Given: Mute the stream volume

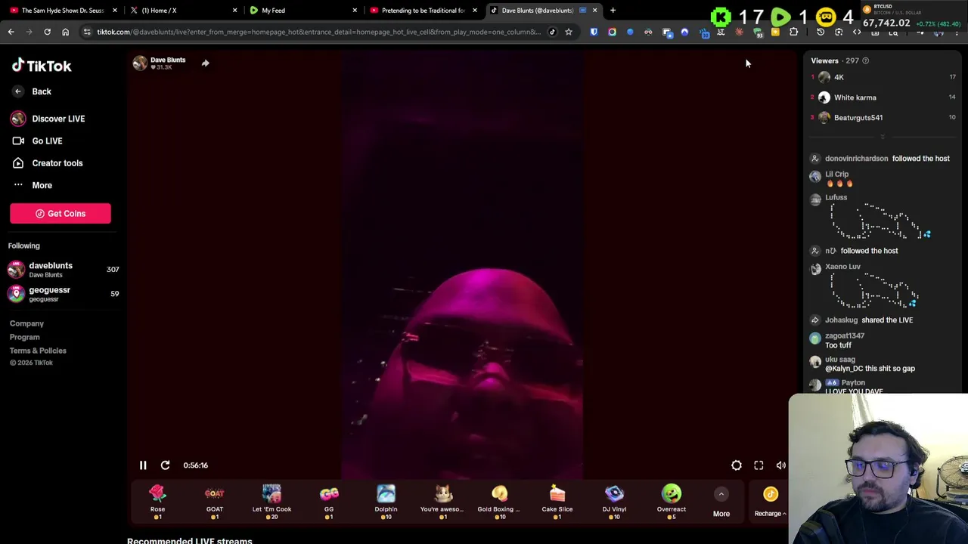Looking at the screenshot, I should [x=780, y=465].
